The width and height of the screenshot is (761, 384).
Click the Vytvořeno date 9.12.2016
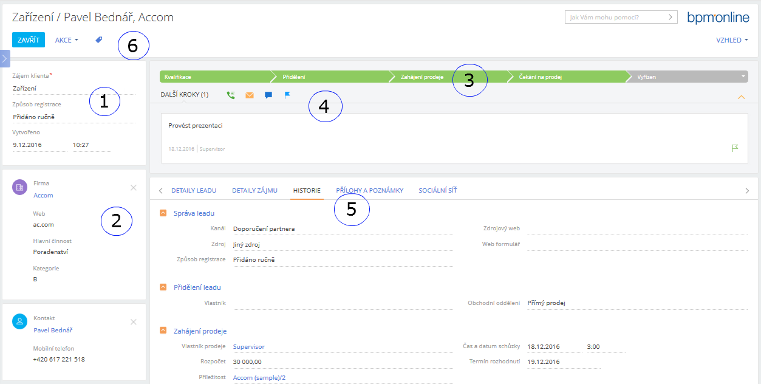[39, 145]
